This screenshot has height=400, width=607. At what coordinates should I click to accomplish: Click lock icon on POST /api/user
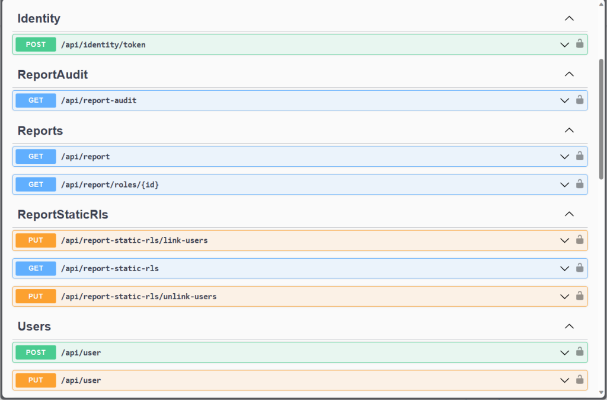point(580,352)
